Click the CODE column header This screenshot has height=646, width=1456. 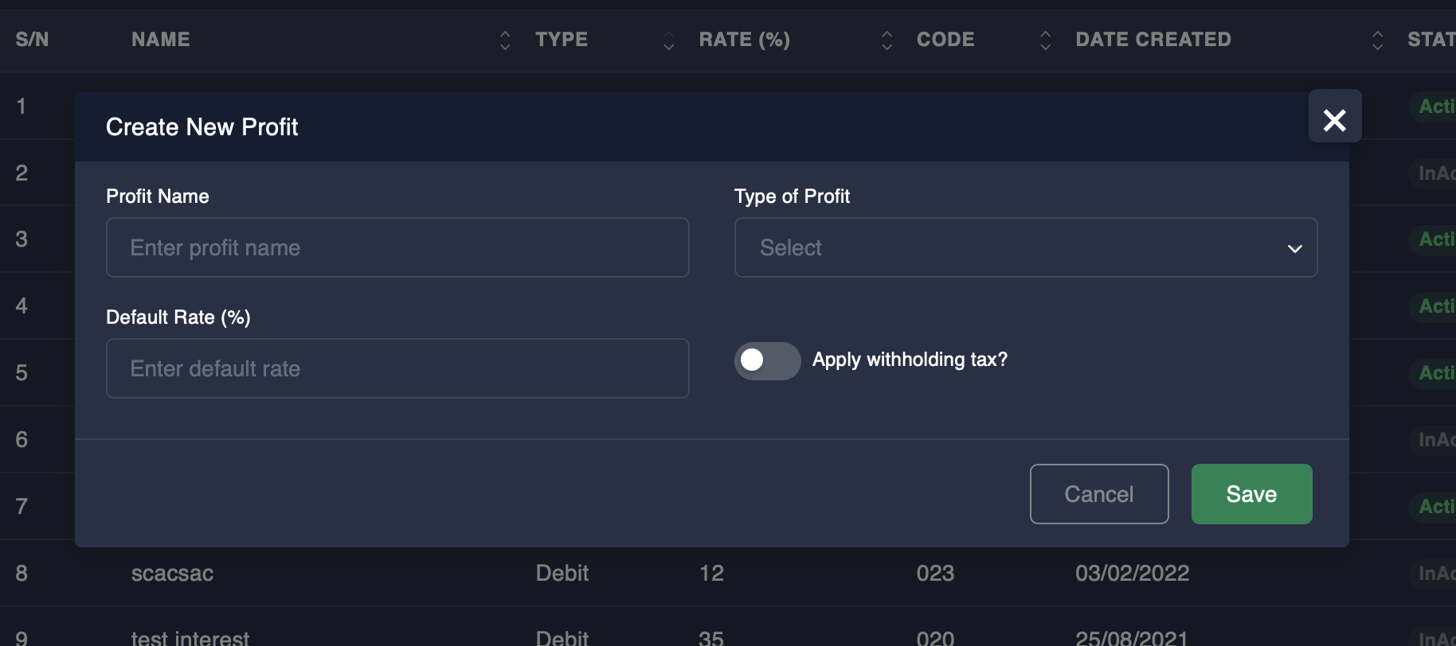945,40
